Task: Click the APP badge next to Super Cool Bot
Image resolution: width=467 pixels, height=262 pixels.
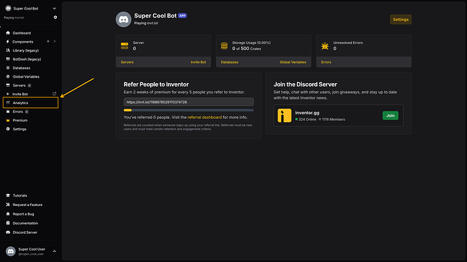Action: (x=182, y=16)
